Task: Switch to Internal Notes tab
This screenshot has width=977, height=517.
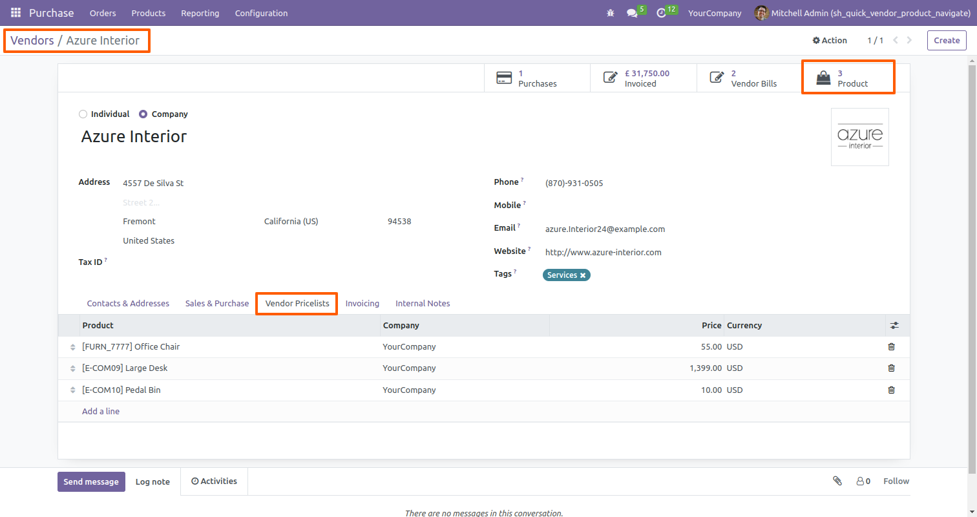Action: tap(423, 304)
